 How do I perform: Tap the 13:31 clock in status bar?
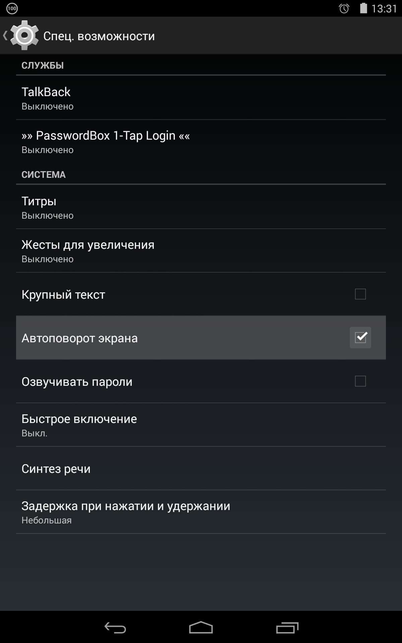coord(384,8)
